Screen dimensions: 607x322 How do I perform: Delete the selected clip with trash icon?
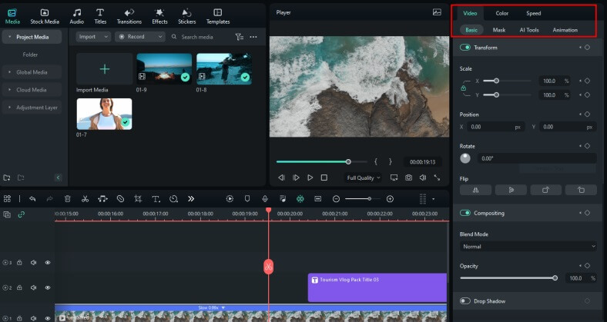click(67, 198)
